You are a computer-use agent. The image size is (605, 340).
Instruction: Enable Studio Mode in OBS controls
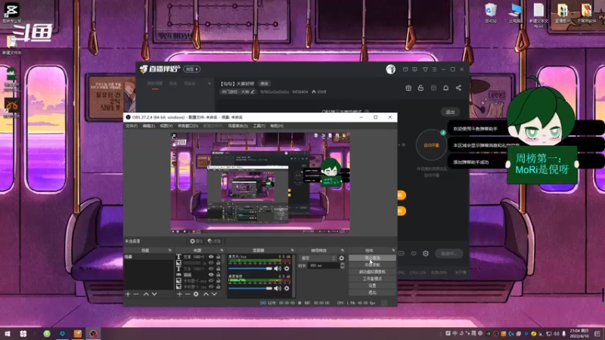[372, 279]
